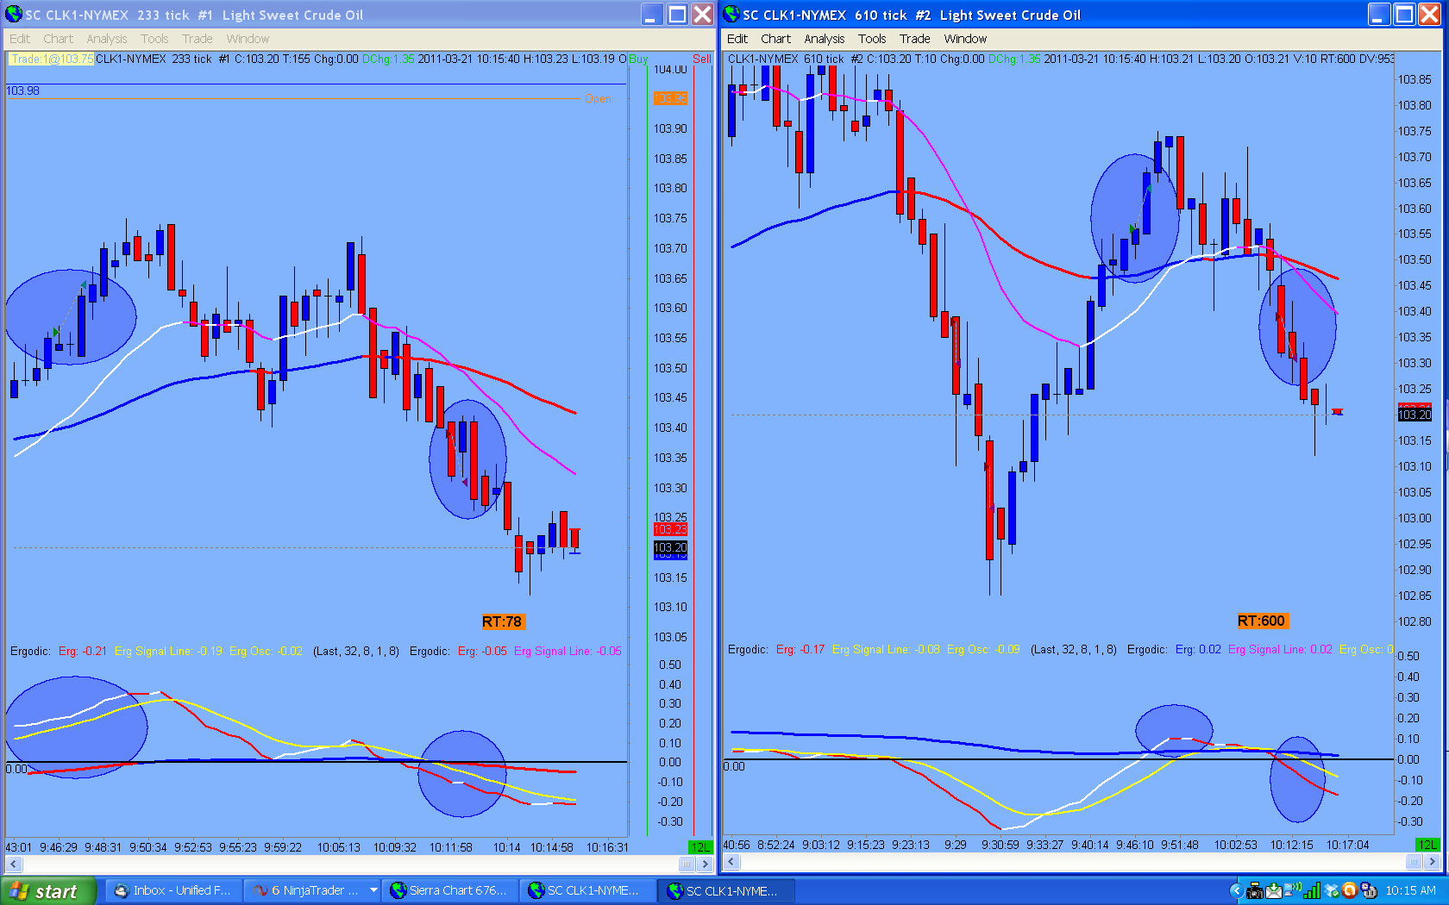The height and width of the screenshot is (905, 1449).
Task: Open Edit menu in 233 tick chart window
Action: [19, 39]
